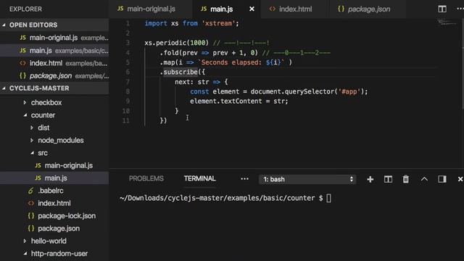
Task: Open index.html in the counter folder tree
Action: click(x=54, y=203)
